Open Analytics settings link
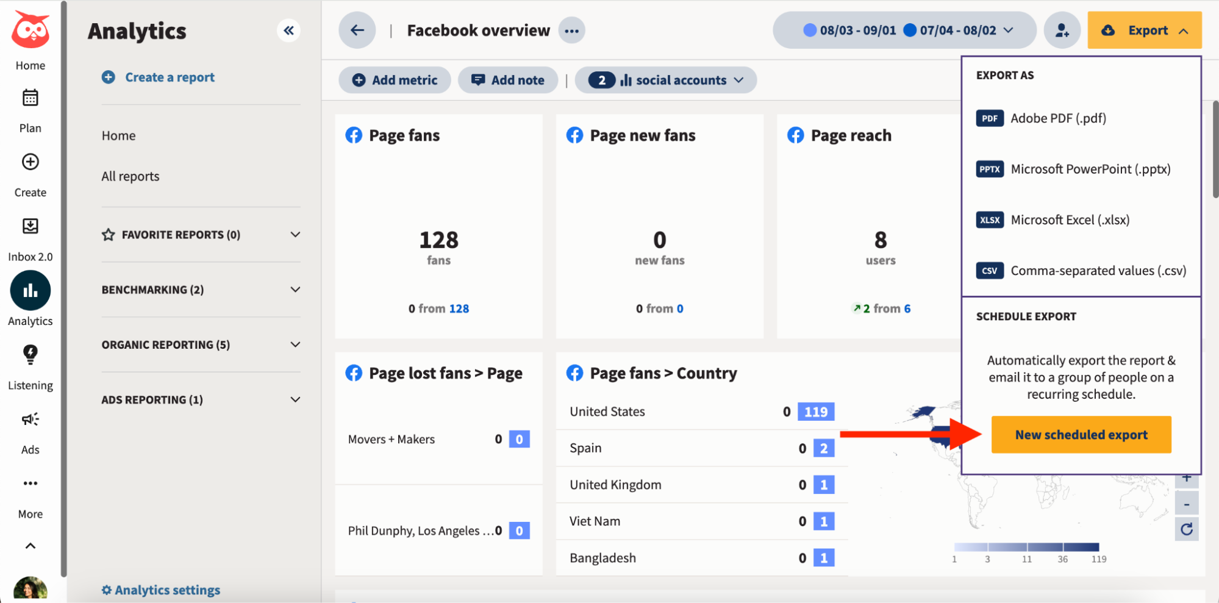Screen dimensions: 1219x603 tap(161, 590)
